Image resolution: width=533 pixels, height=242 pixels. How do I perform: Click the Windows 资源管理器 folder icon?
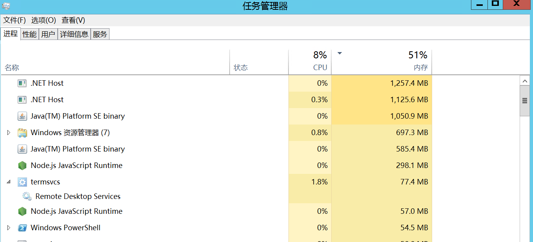click(x=22, y=133)
